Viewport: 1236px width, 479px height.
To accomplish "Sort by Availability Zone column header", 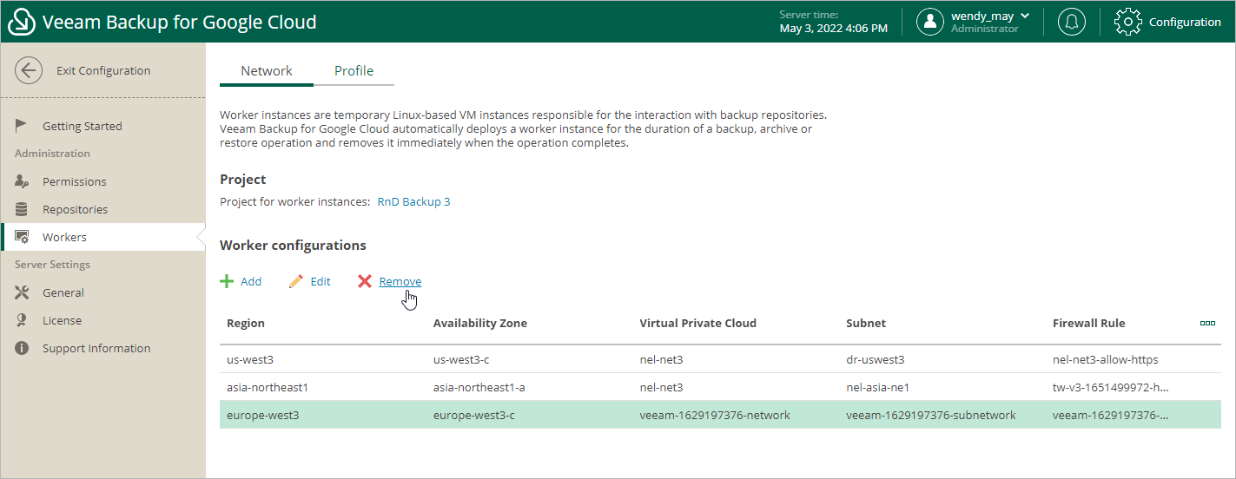I will (480, 323).
